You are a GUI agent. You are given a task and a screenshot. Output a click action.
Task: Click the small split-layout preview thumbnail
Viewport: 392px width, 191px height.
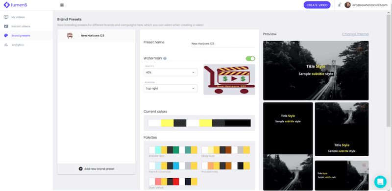pos(342,175)
